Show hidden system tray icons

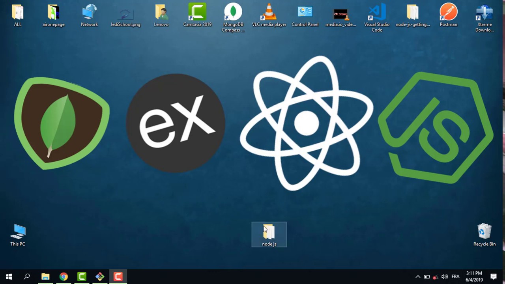(418, 277)
